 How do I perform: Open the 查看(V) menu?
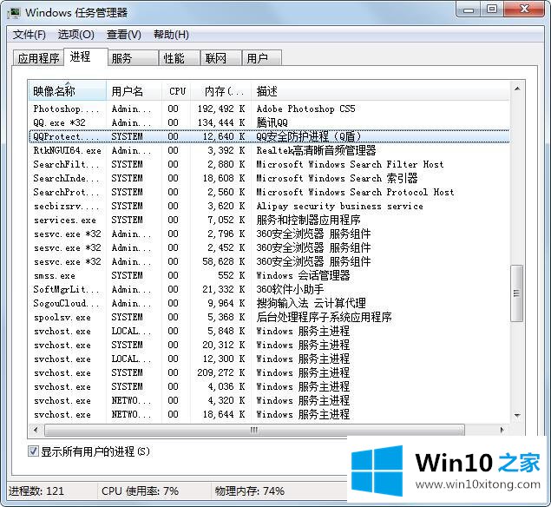pos(124,35)
